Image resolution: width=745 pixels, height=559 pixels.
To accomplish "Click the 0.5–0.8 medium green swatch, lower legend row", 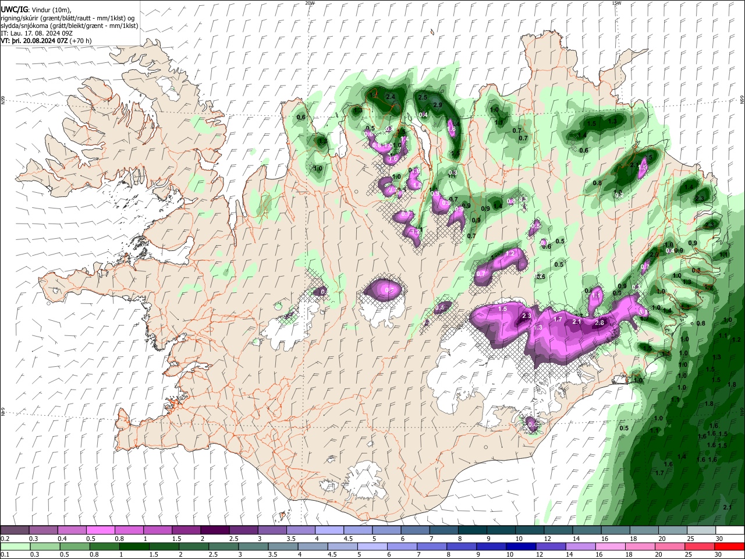I will (x=75, y=546).
